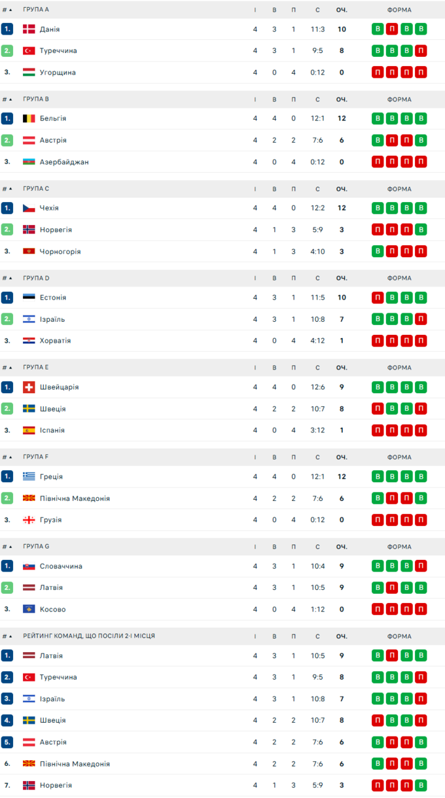This screenshot has width=445, height=798.
Task: Click the Croatia flag next to Хорватія
Action: [x=29, y=341]
